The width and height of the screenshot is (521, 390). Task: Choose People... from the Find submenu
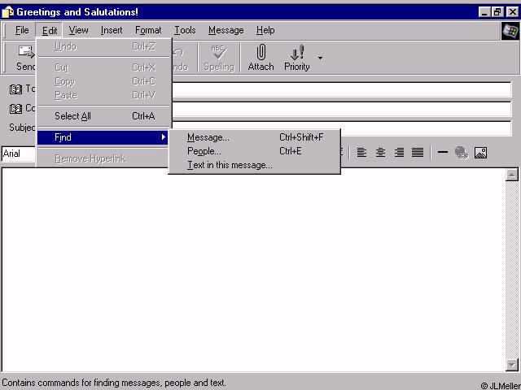[204, 151]
